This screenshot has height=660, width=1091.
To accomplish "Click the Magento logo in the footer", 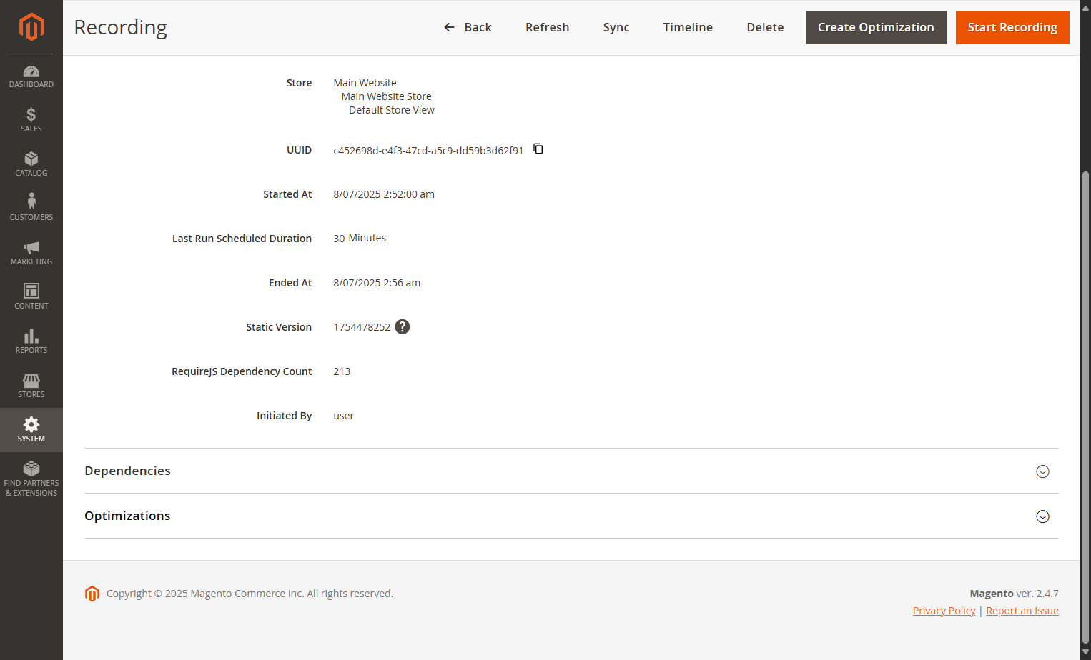I will coord(92,594).
